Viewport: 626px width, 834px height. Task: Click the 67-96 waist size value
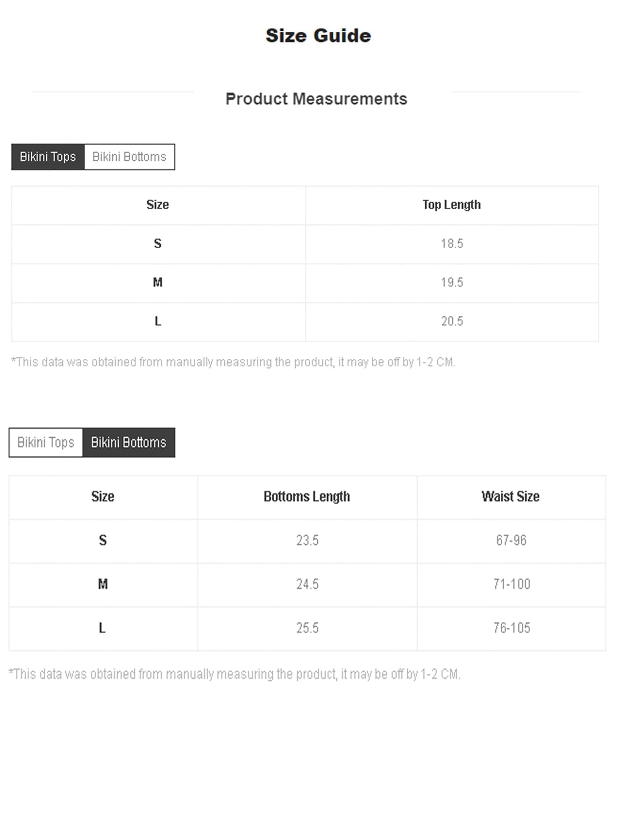pos(511,541)
